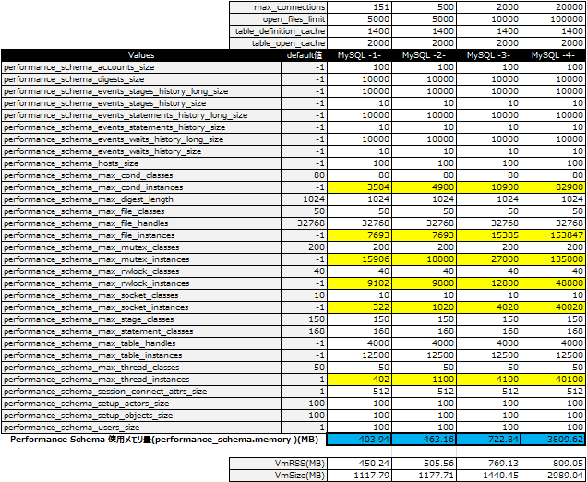Click performance_schema_max_socket_instances label
Screen dimensions: 587x482
(141, 307)
